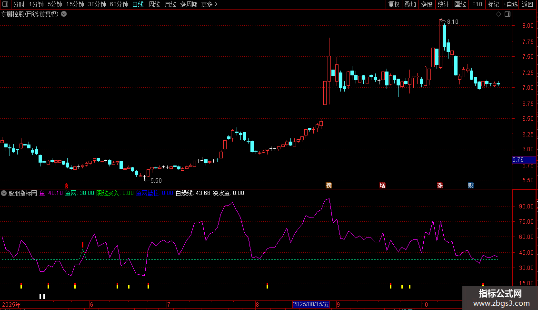Screen dimensions: 538x310
Task: Switch to 周线 weekly chart
Action: 154,4
